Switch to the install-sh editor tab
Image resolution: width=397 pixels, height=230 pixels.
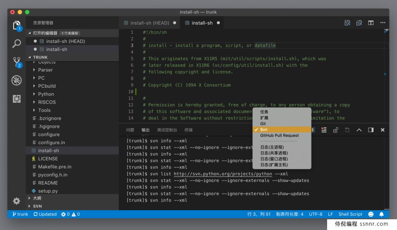pyautogui.click(x=202, y=23)
